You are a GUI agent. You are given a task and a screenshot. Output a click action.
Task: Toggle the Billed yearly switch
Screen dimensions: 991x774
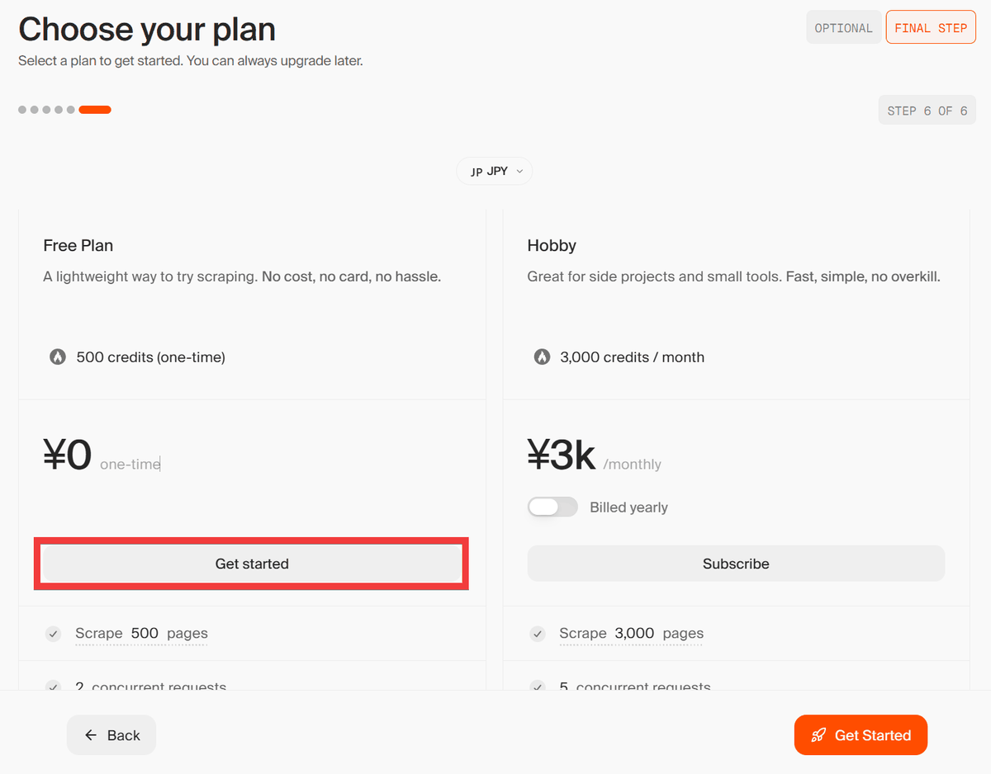[x=552, y=507]
